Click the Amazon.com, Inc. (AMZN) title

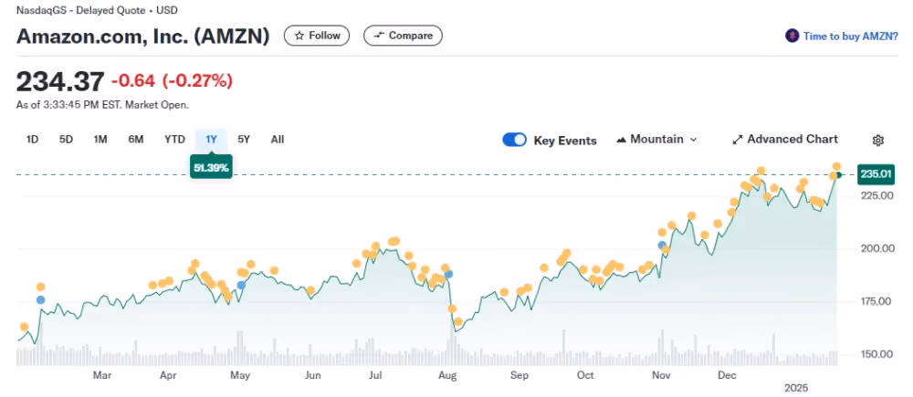click(x=143, y=37)
